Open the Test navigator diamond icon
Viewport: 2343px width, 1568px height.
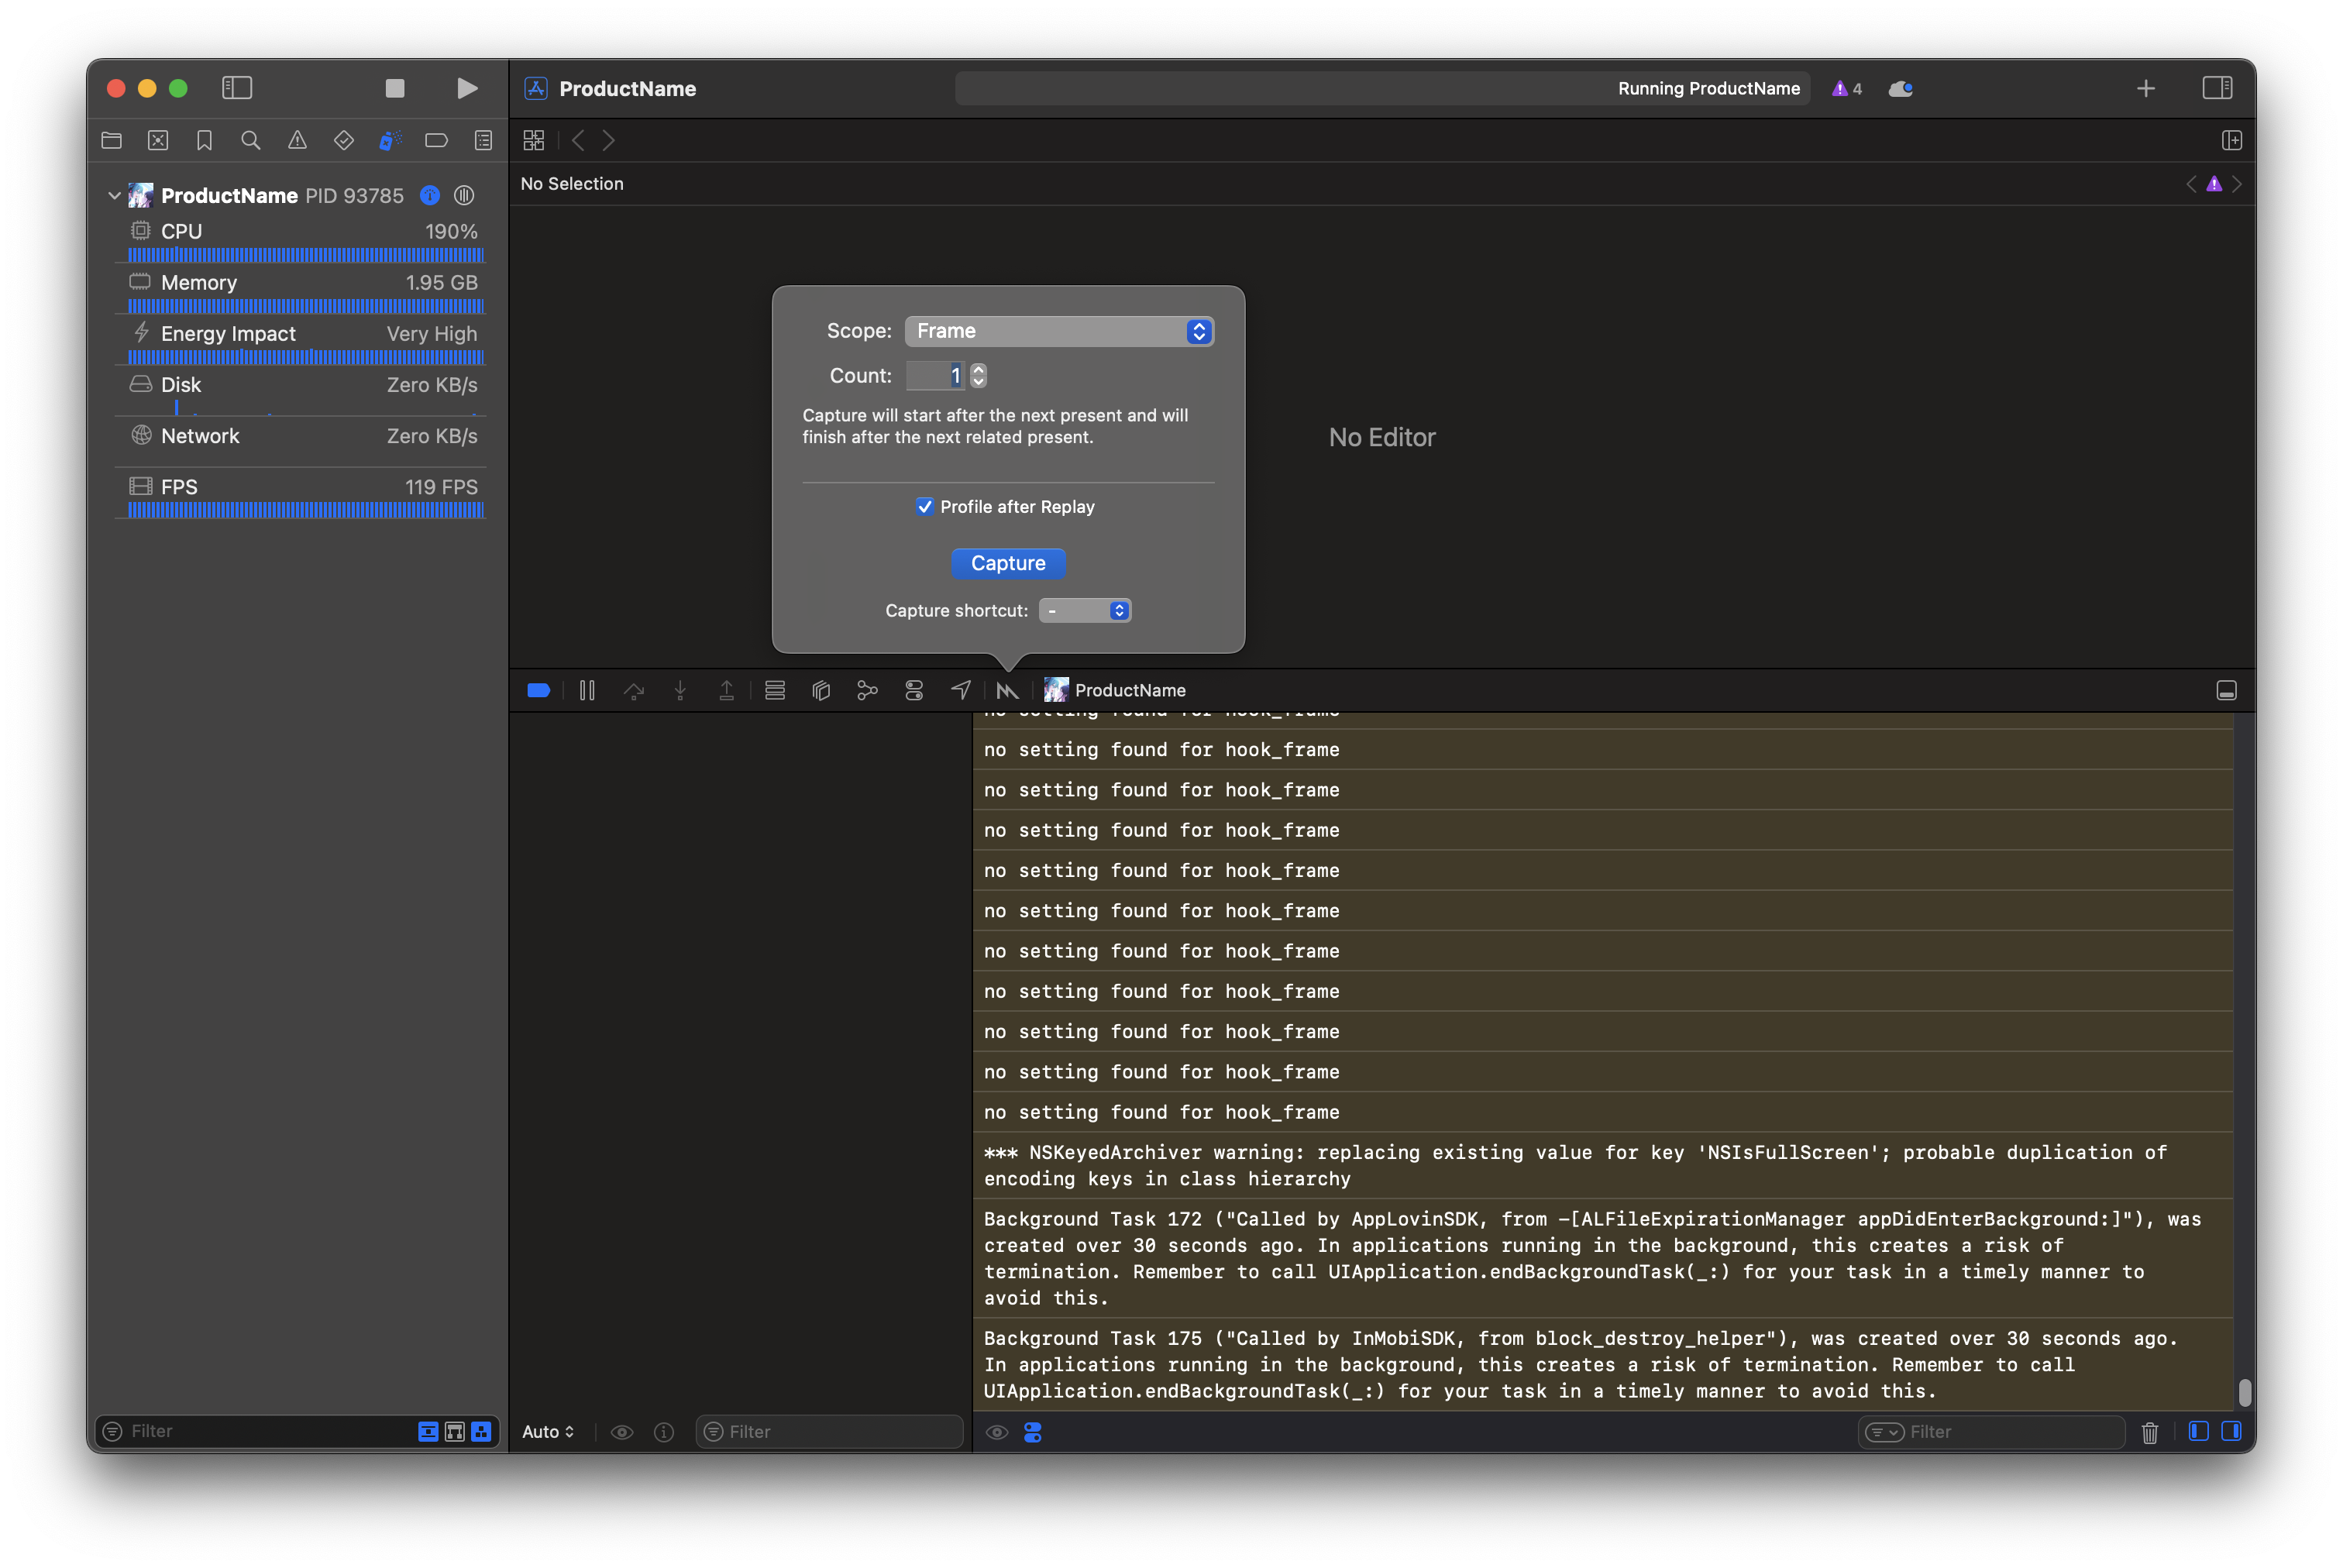(344, 140)
